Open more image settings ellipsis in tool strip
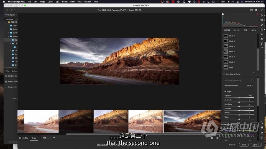The width and height of the screenshot is (266, 149). (262, 48)
